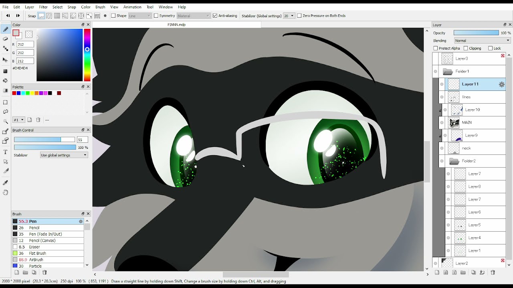The width and height of the screenshot is (513, 288).
Task: Open the Blending mode dropdown
Action: [x=482, y=40]
